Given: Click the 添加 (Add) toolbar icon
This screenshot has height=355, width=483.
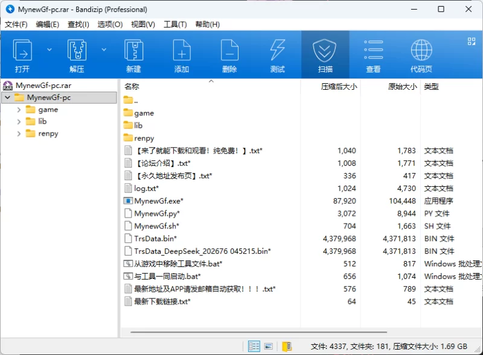Looking at the screenshot, I should pos(182,50).
